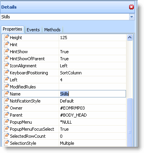Click the property icon beside Height
The height and width of the screenshot is (153, 144).
point(6,37)
